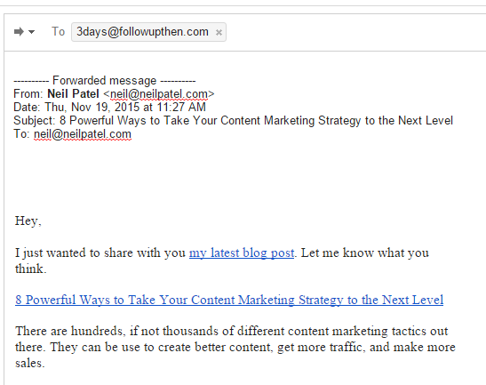The width and height of the screenshot is (486, 385).
Task: Click in the "There are hundreds" paragraph
Action: (x=235, y=347)
